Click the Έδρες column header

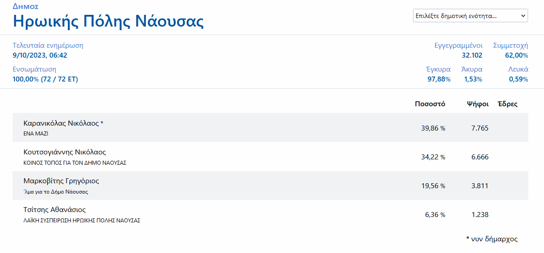pos(507,104)
